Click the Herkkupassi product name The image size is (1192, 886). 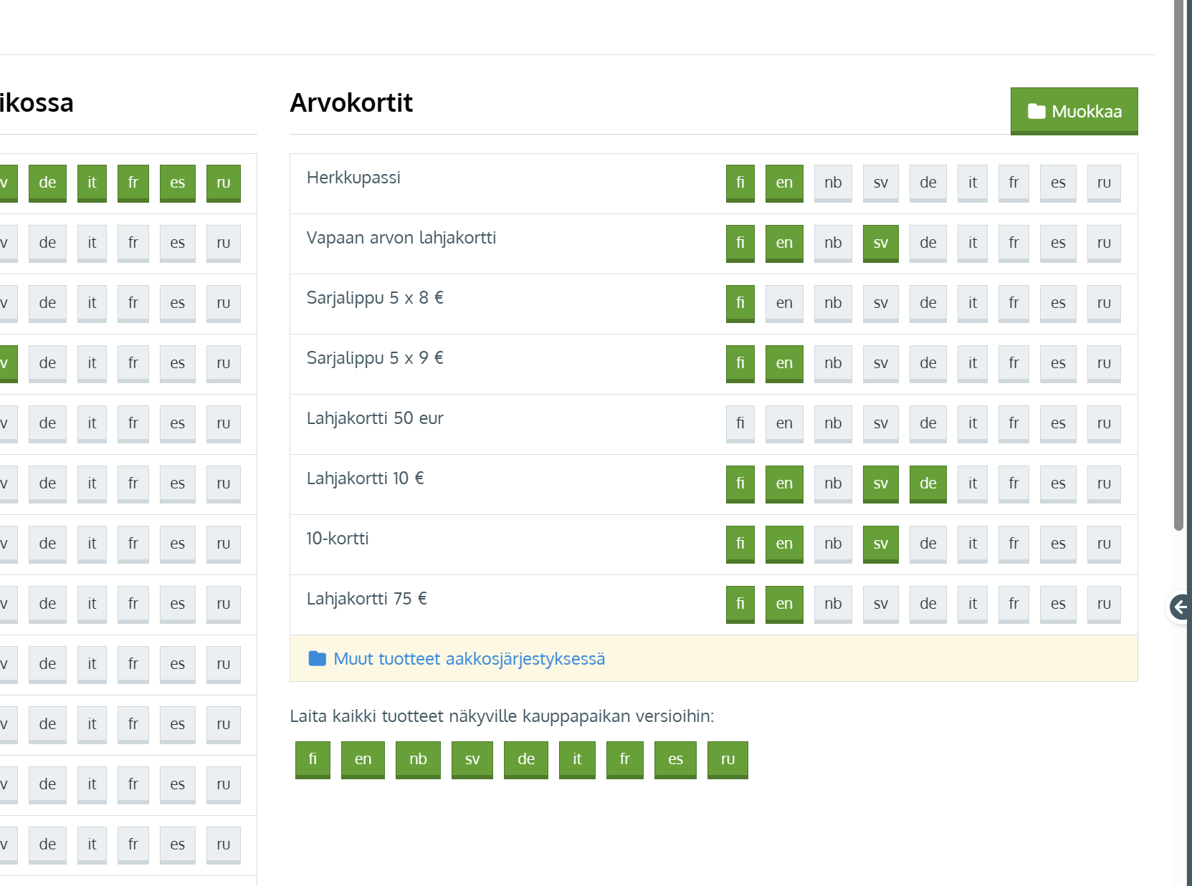(353, 178)
